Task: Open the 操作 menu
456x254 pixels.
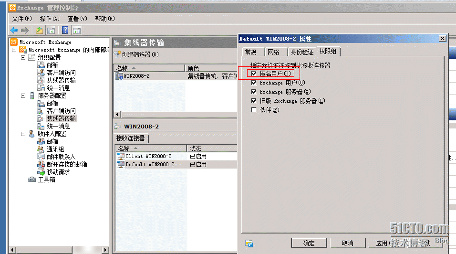Action: pyautogui.click(x=50, y=19)
